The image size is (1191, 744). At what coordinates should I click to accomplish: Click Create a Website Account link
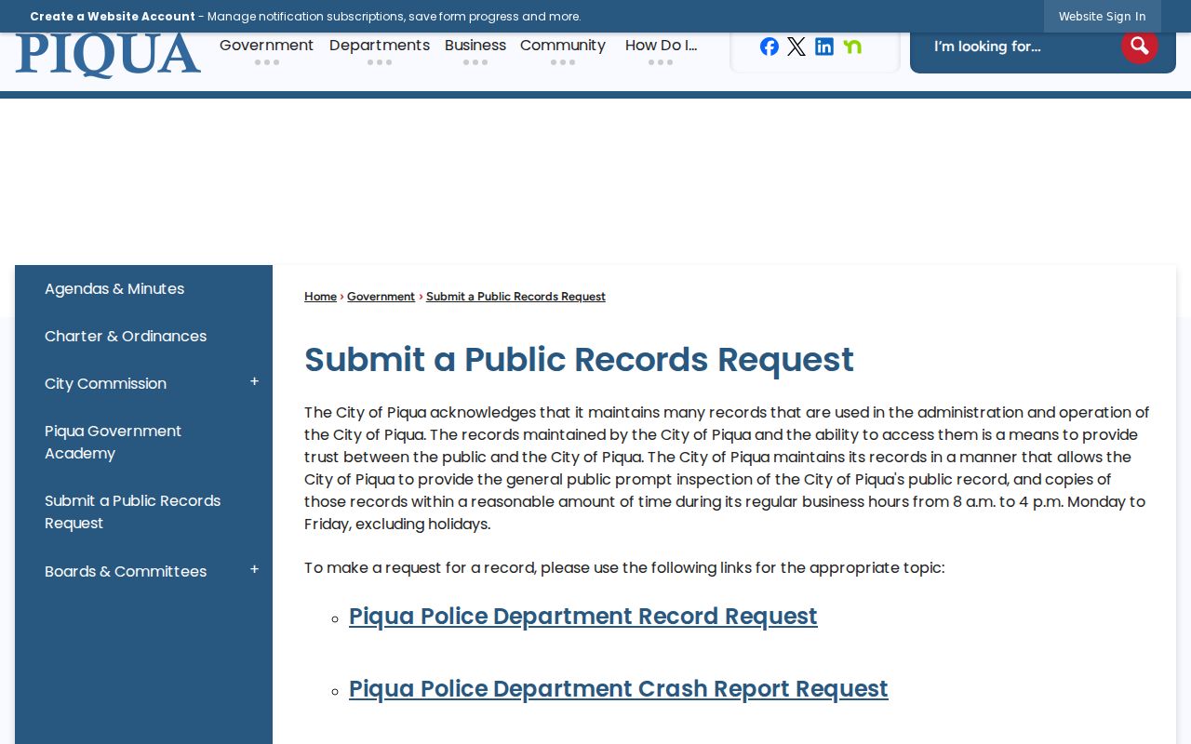click(x=113, y=16)
